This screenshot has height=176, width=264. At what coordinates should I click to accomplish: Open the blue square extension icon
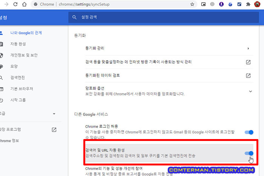[x=239, y=4]
